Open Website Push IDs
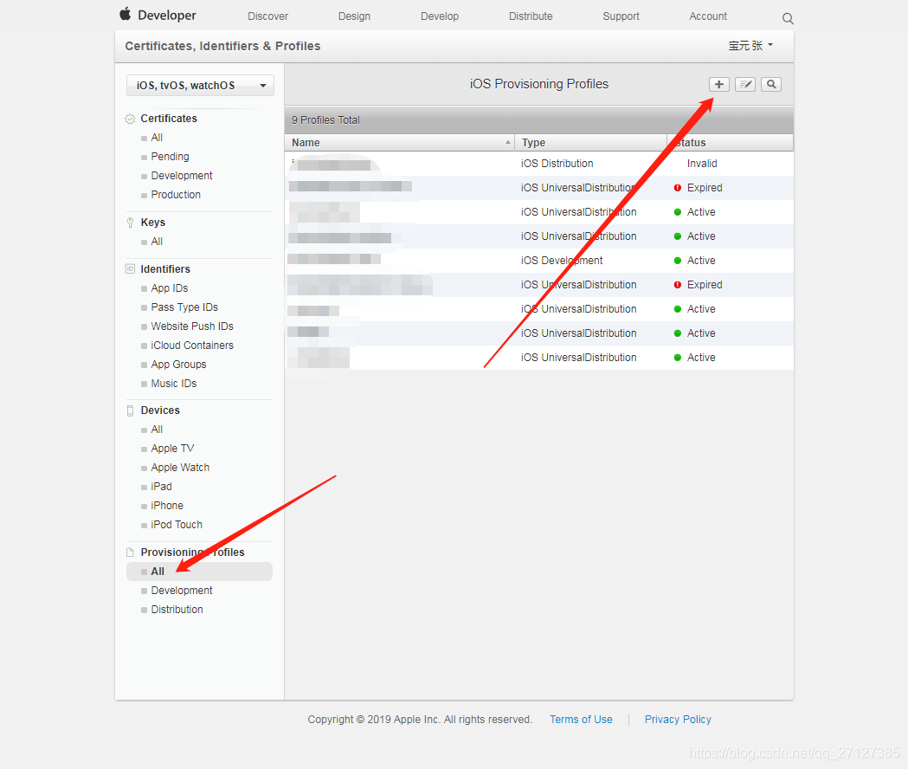 point(191,326)
